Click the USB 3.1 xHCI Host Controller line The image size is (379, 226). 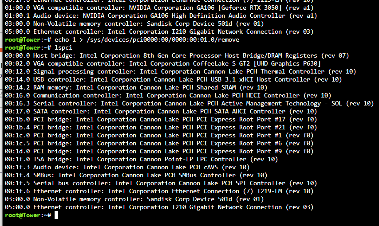pos(174,79)
